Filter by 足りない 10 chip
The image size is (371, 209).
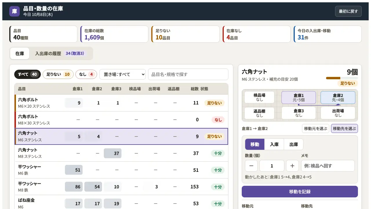pyautogui.click(x=58, y=74)
